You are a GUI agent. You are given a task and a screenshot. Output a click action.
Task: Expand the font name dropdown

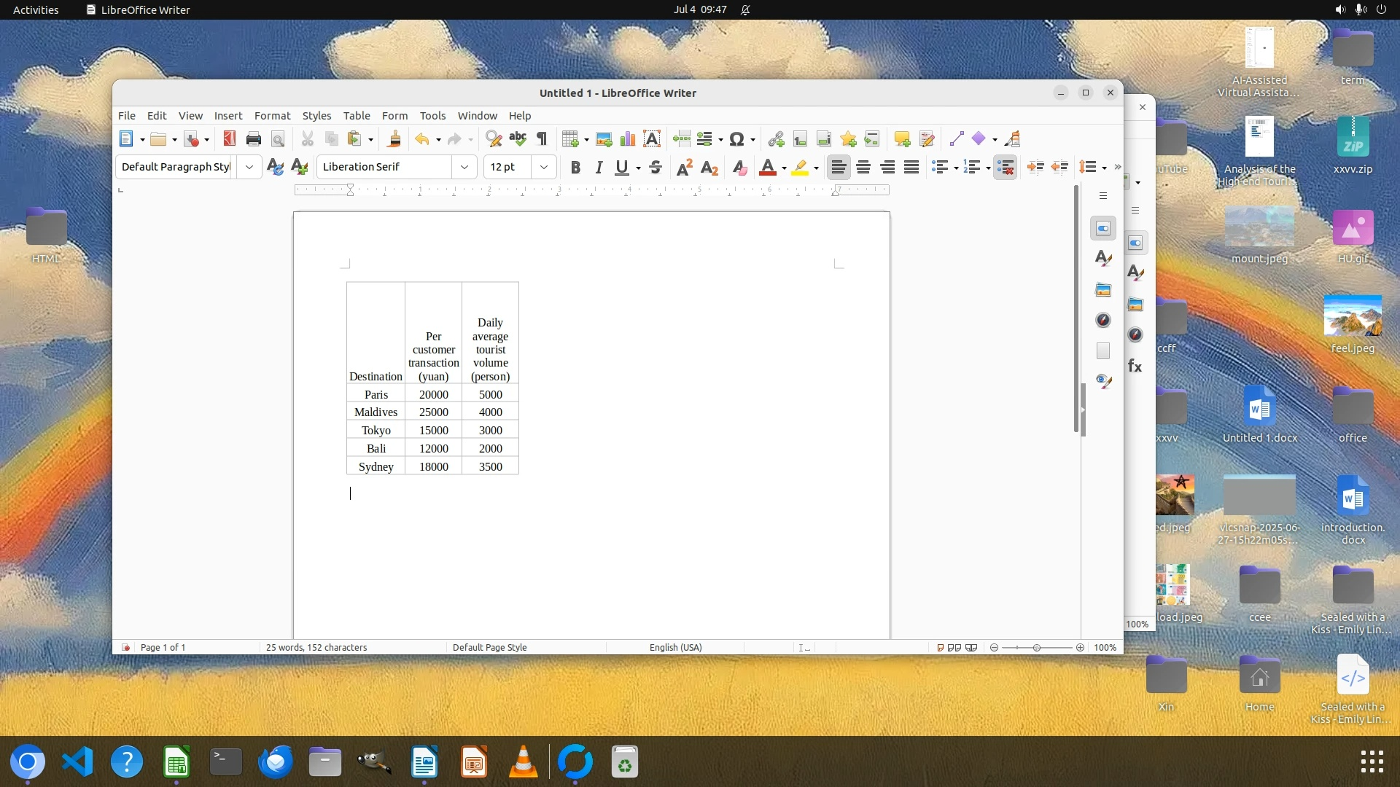point(464,167)
